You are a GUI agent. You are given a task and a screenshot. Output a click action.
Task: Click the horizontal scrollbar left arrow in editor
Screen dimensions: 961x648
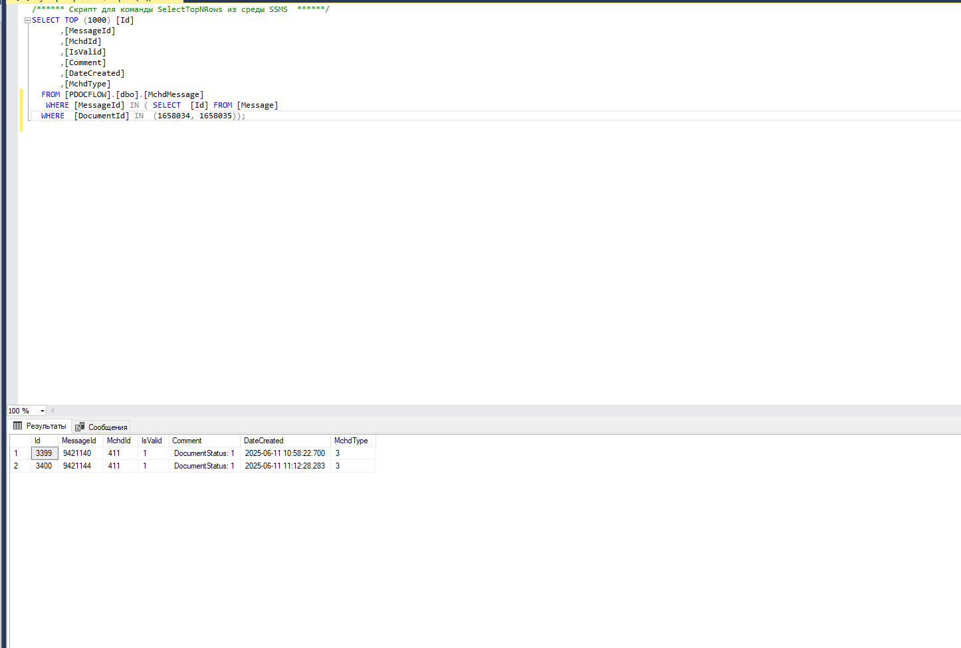coord(52,411)
